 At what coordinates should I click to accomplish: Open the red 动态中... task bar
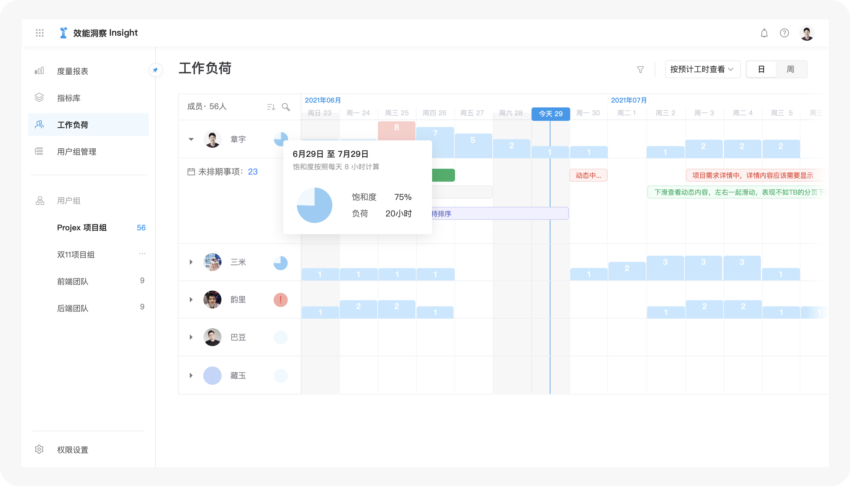point(588,175)
